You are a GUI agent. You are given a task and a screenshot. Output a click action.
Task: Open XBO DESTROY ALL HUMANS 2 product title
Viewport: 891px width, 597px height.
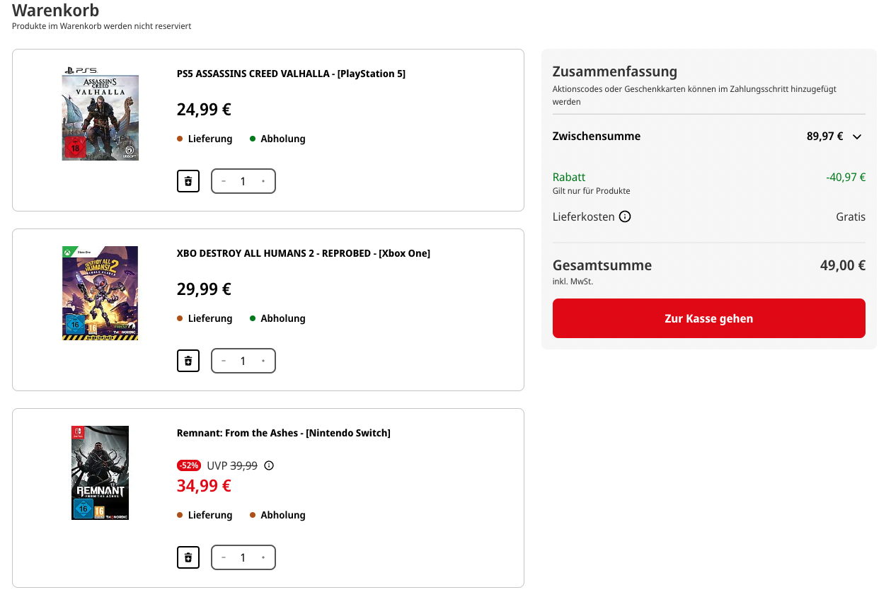click(x=304, y=253)
